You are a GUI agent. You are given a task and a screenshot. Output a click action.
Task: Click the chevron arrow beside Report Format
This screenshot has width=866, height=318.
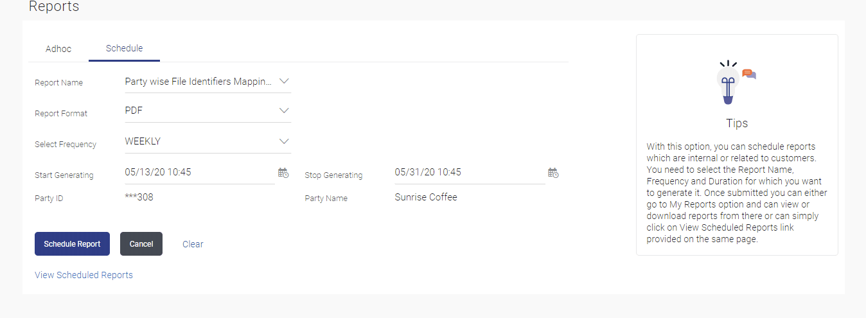pyautogui.click(x=285, y=110)
